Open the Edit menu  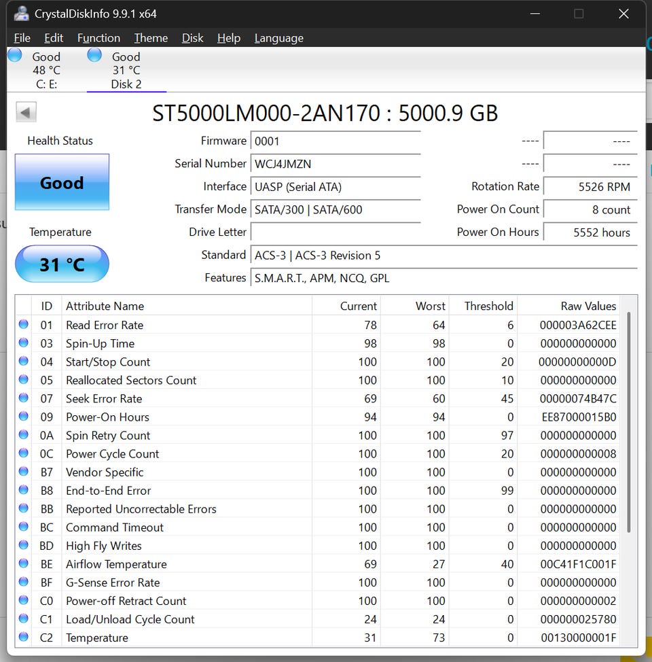(54, 38)
